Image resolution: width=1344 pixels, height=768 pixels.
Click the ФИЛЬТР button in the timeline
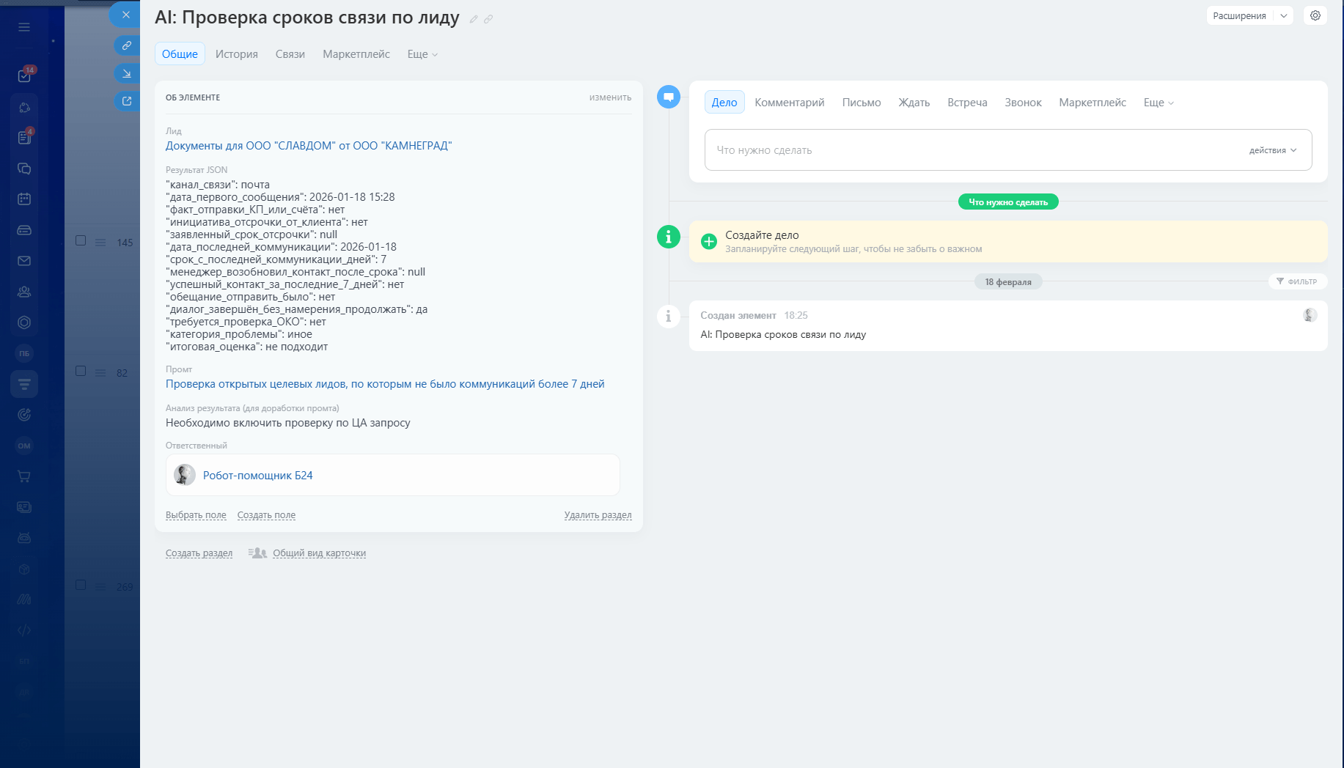coord(1297,281)
